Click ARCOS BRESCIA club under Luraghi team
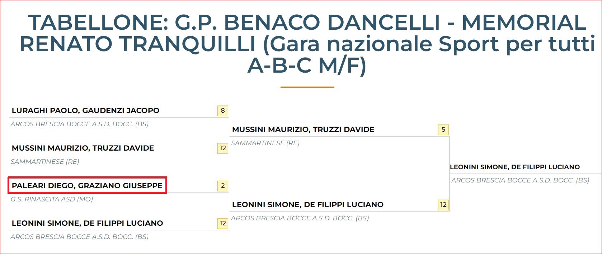The height and width of the screenshot is (254, 602). pos(79,124)
